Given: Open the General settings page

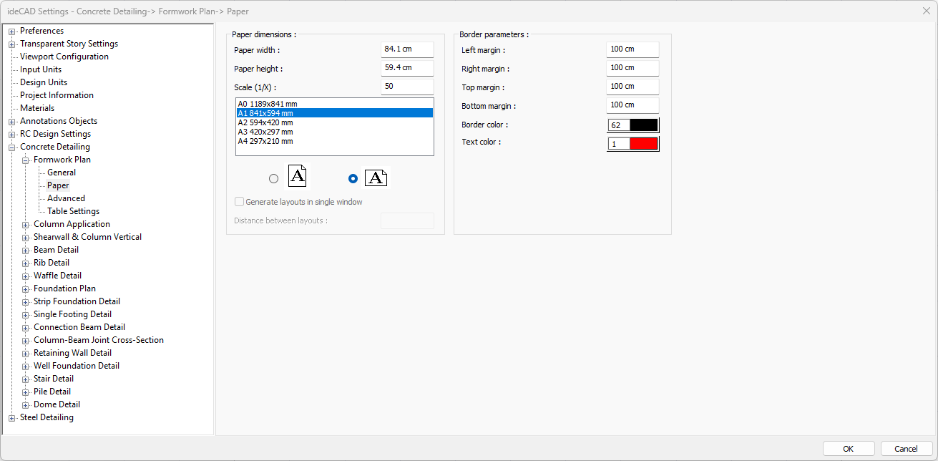Looking at the screenshot, I should coord(62,173).
